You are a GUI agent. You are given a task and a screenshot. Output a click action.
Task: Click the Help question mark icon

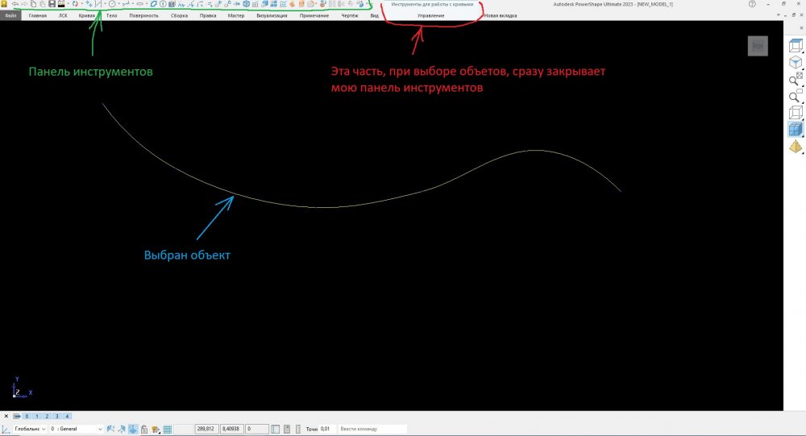pyautogui.click(x=752, y=4)
